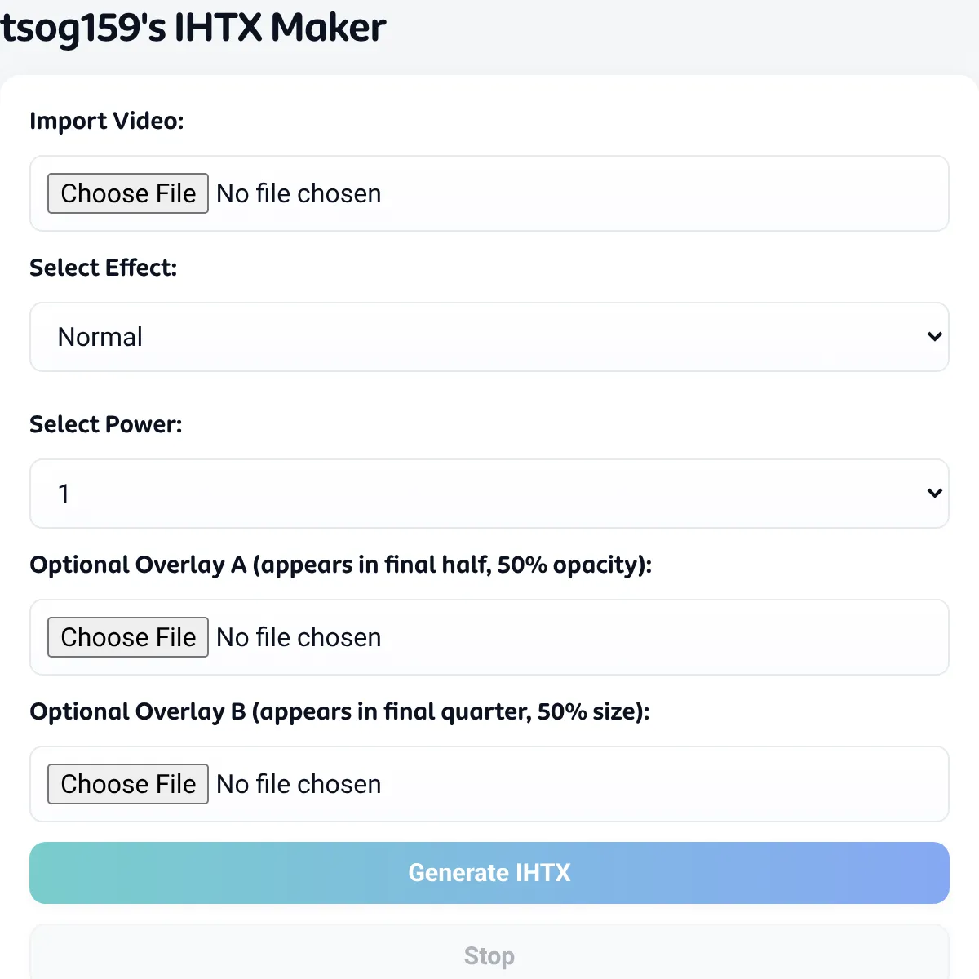Click Choose File for Optional Overlay A
This screenshot has width=979, height=979.
tap(128, 637)
